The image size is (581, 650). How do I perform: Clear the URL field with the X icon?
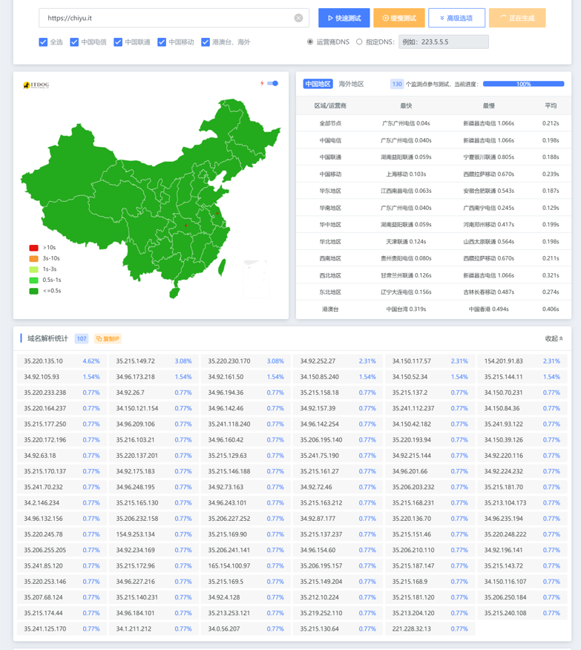(298, 18)
